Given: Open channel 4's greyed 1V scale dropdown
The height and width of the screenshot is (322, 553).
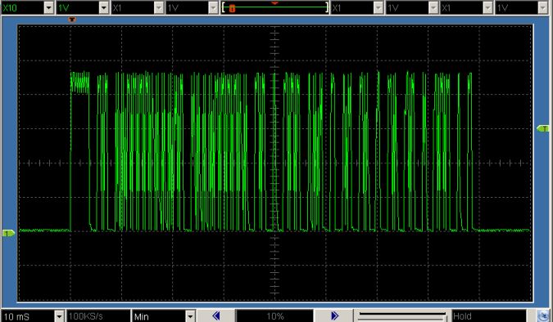Looking at the screenshot, I should click(522, 7).
